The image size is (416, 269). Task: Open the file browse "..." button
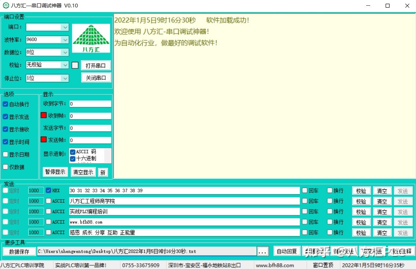(263, 251)
